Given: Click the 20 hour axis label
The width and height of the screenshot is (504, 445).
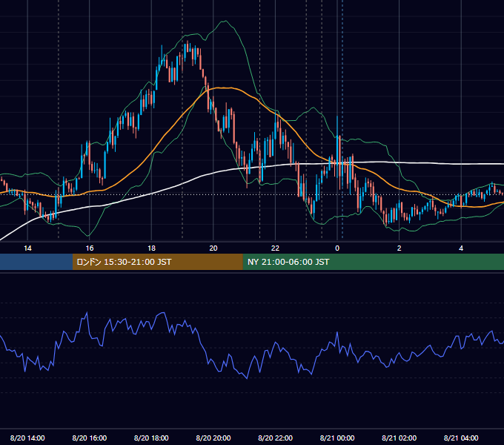Looking at the screenshot, I should 213,248.
